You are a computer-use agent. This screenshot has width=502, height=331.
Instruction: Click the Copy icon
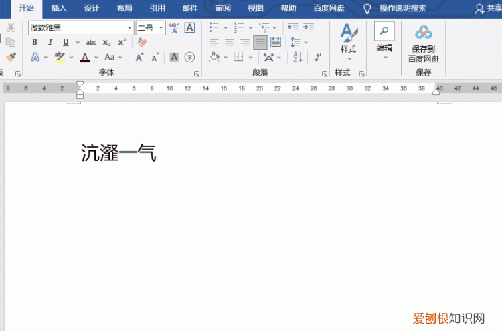point(11,42)
